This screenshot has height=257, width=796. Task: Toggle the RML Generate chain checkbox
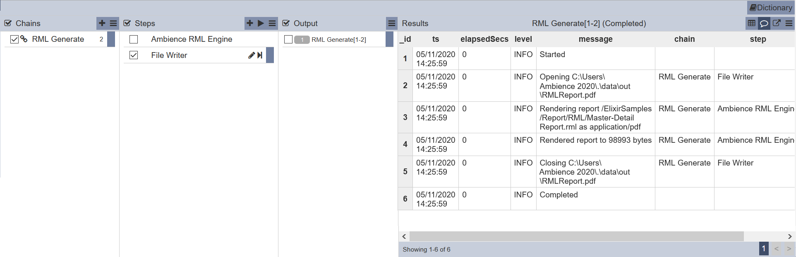click(14, 39)
